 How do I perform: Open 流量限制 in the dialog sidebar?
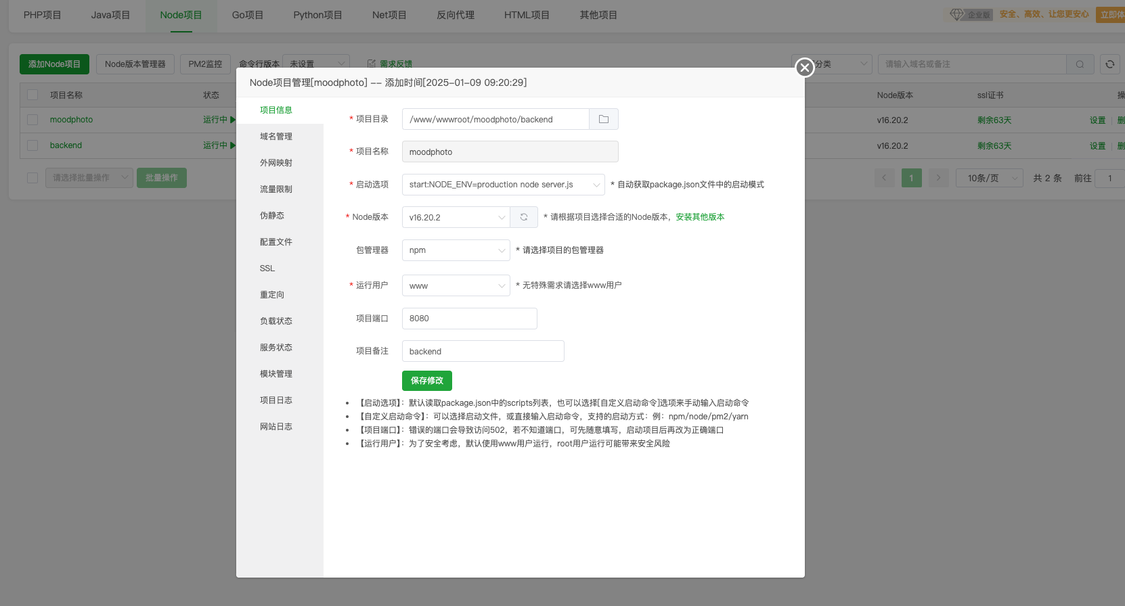(x=280, y=189)
